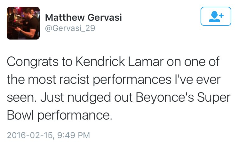Click the words Kendrick Lamar in tweet

(x=119, y=62)
